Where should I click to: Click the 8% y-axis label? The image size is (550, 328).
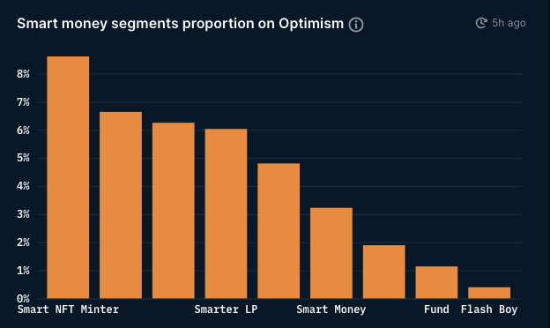click(23, 74)
